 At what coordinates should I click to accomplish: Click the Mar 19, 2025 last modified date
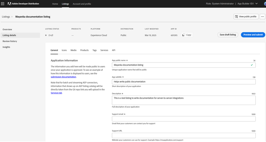(150, 35)
